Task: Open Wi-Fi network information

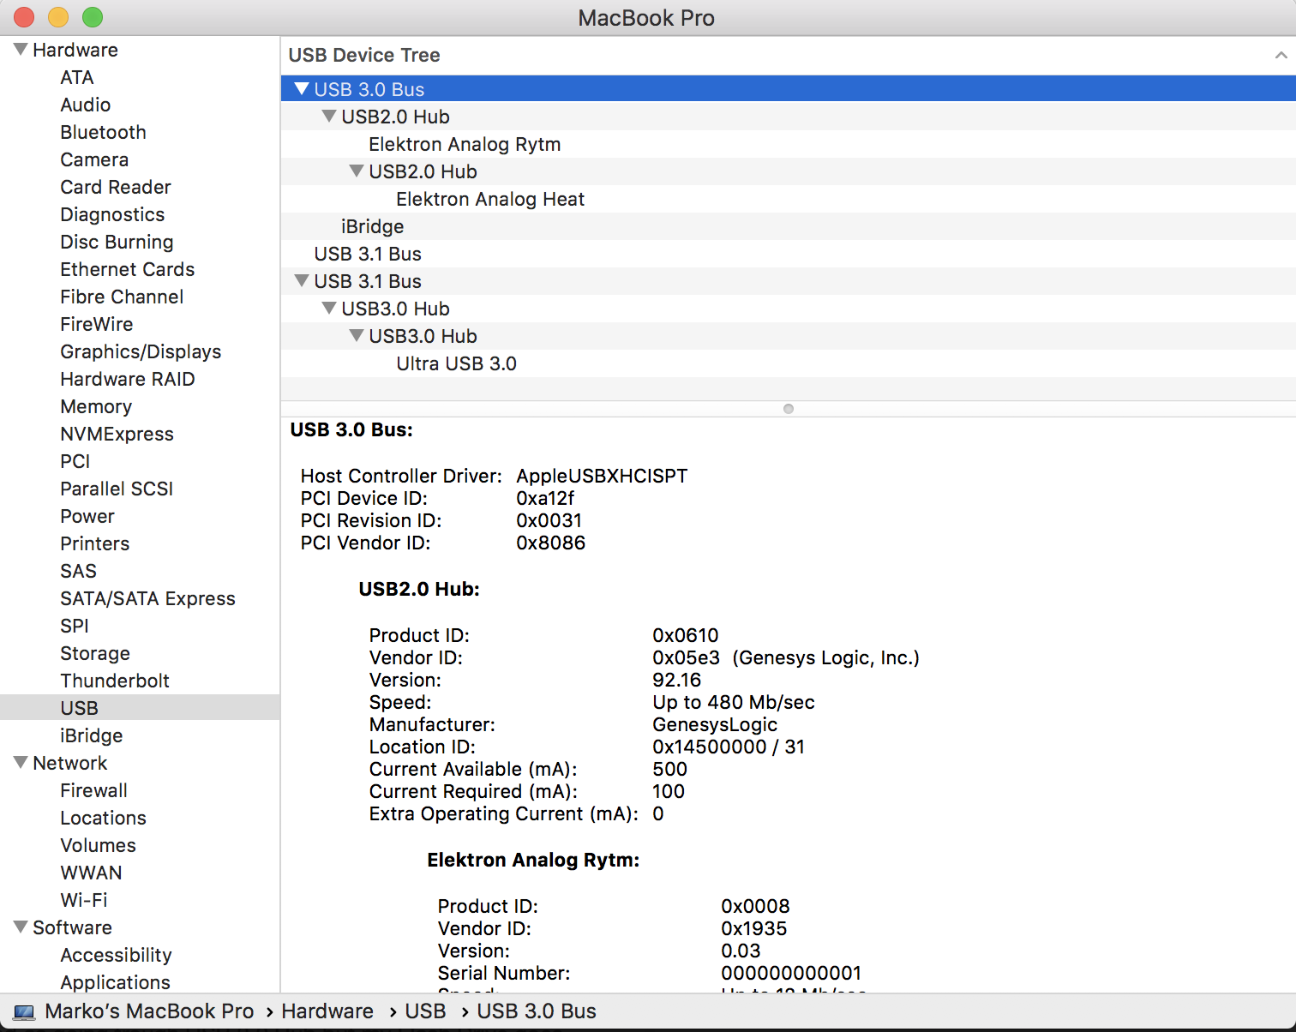Action: click(x=84, y=900)
